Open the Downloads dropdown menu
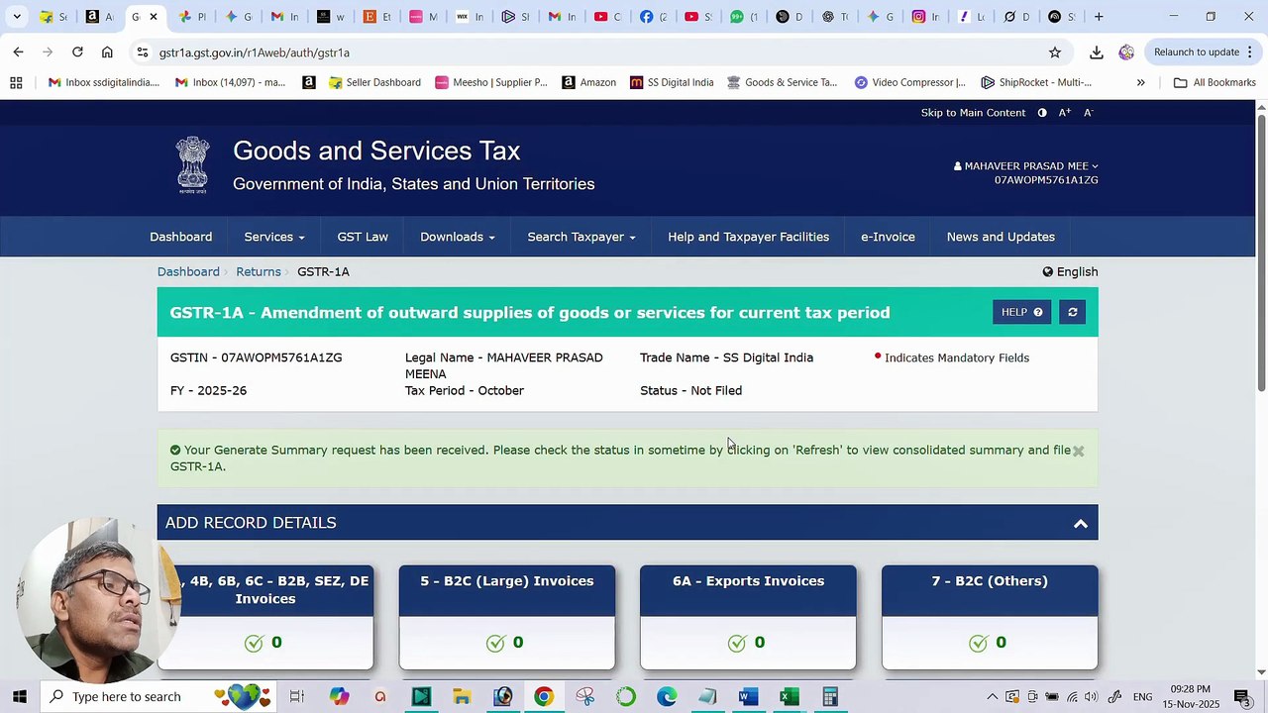Screen dimensions: 1268x713 point(458,237)
